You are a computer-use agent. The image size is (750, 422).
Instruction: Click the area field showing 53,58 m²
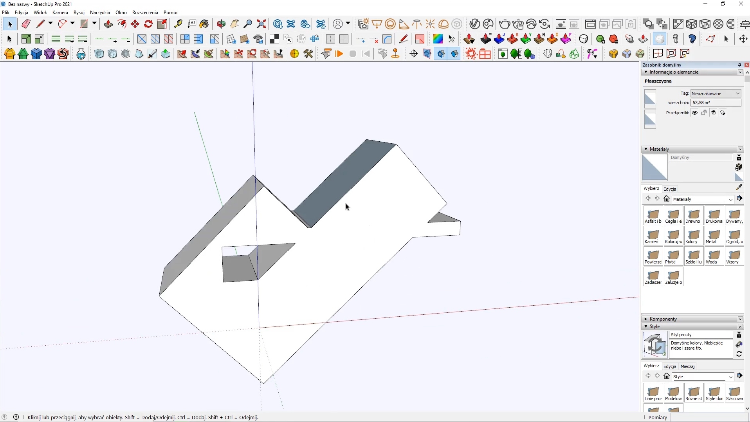[x=716, y=103]
